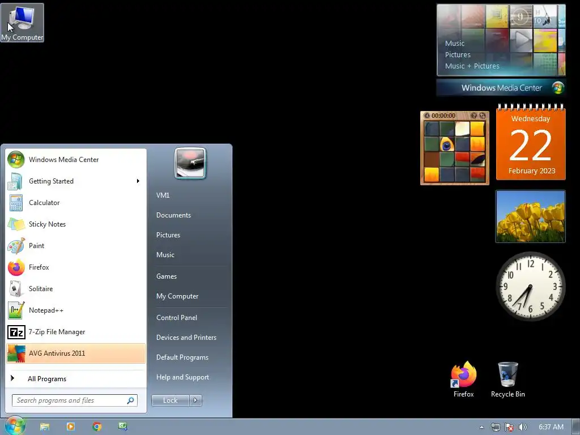Image resolution: width=580 pixels, height=435 pixels.
Task: Click the Show desktop strip on the taskbar
Action: pos(576,427)
